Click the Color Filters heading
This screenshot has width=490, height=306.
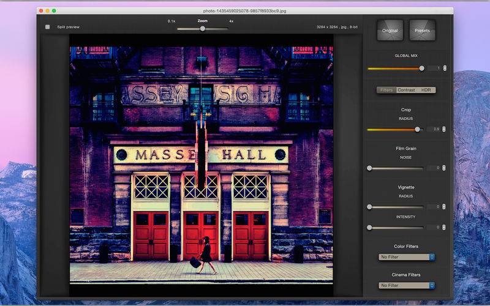tap(406, 247)
